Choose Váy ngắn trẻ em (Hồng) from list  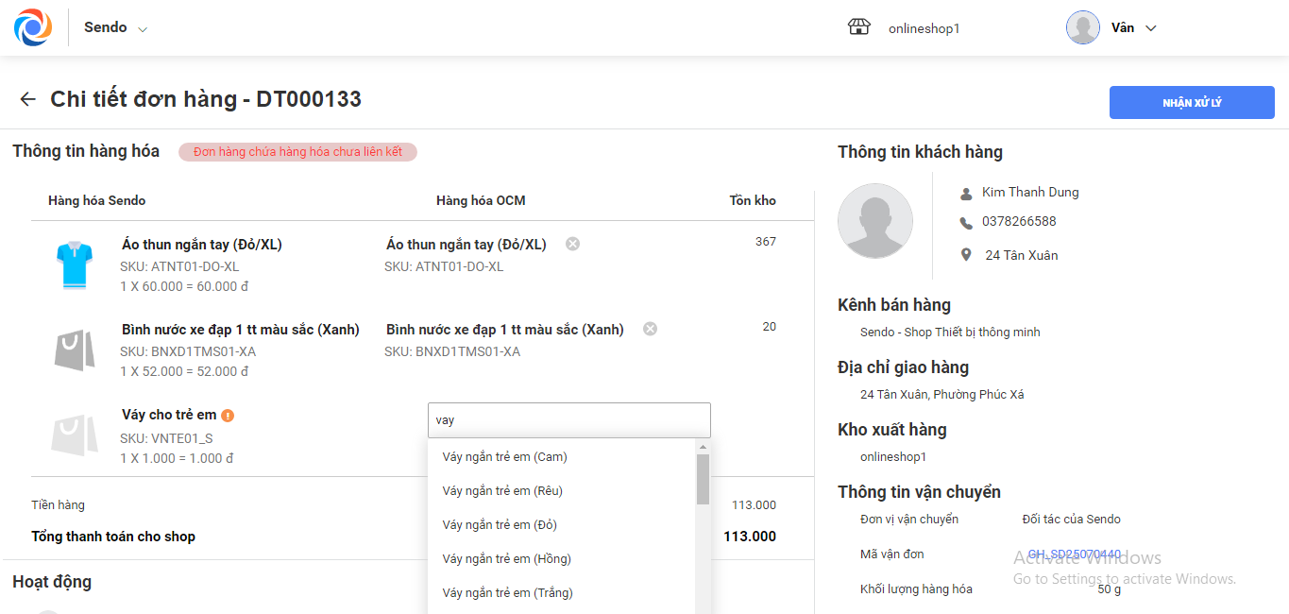506,559
